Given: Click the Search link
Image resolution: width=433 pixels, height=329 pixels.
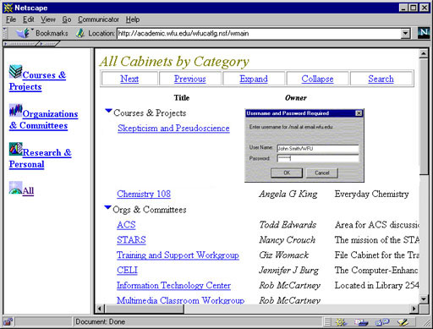Looking at the screenshot, I should pos(381,79).
